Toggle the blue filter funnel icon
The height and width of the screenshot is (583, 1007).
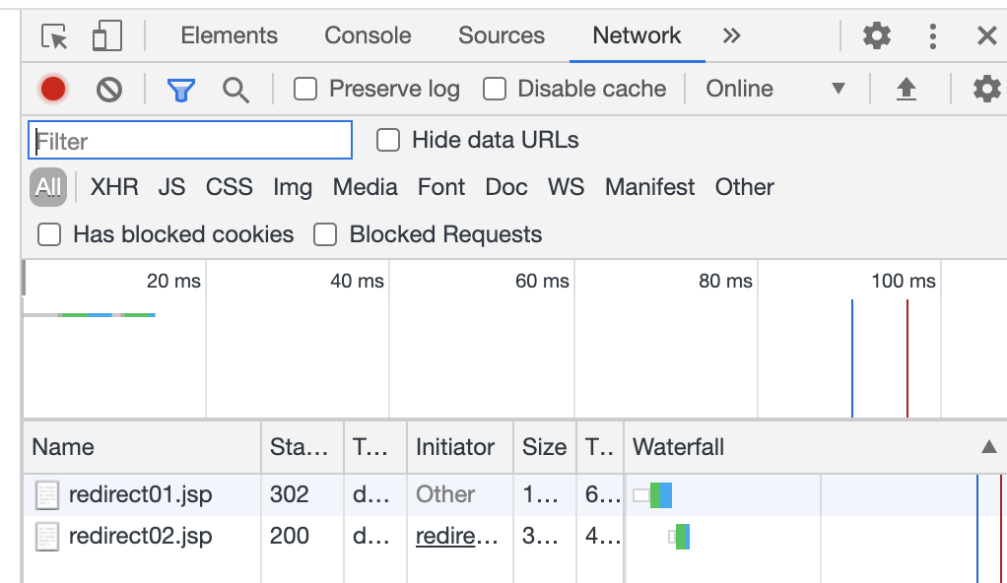click(181, 90)
